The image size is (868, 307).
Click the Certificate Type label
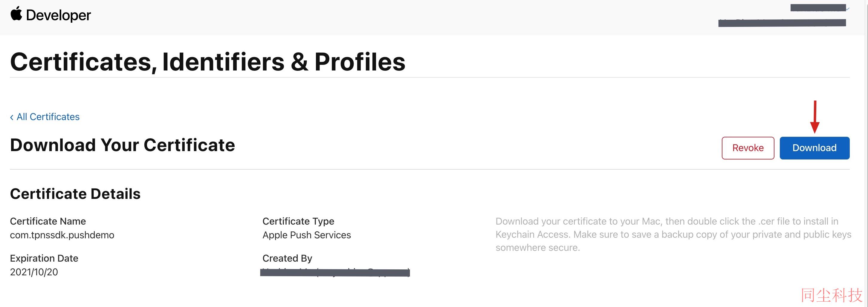[x=298, y=221]
